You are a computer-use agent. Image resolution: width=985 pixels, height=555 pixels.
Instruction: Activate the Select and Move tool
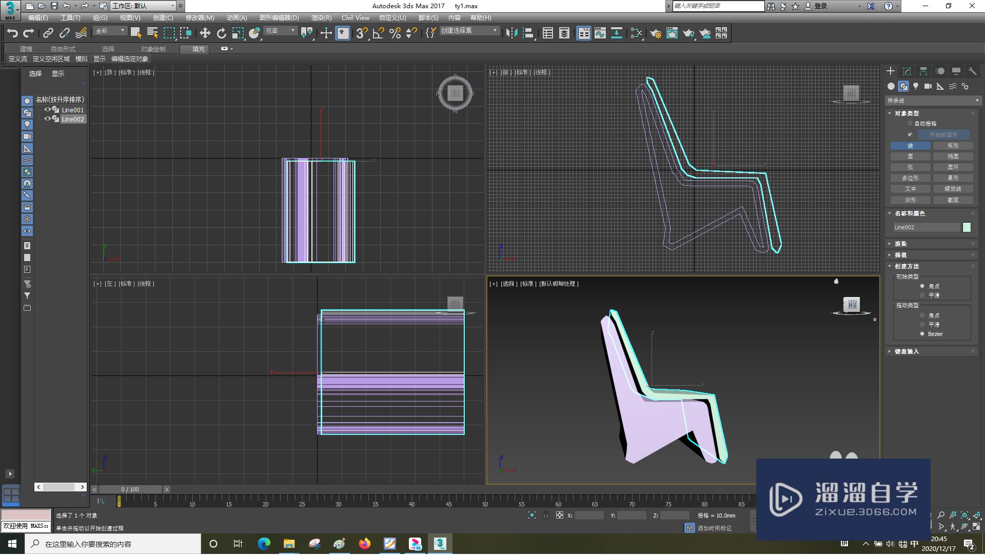click(x=205, y=33)
